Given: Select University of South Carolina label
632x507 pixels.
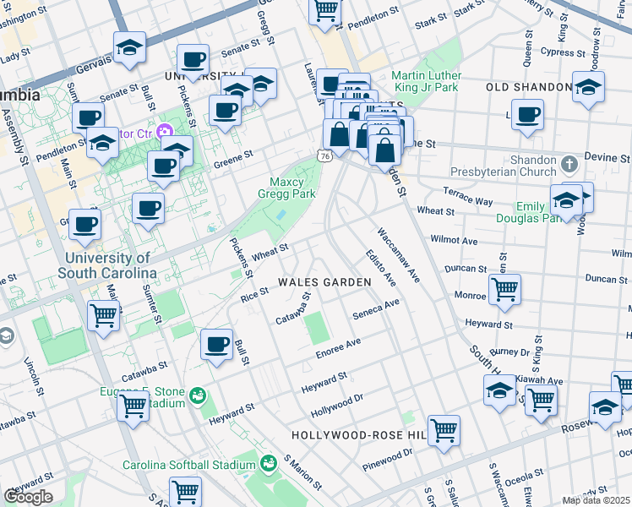Looking at the screenshot, I should 107,265.
